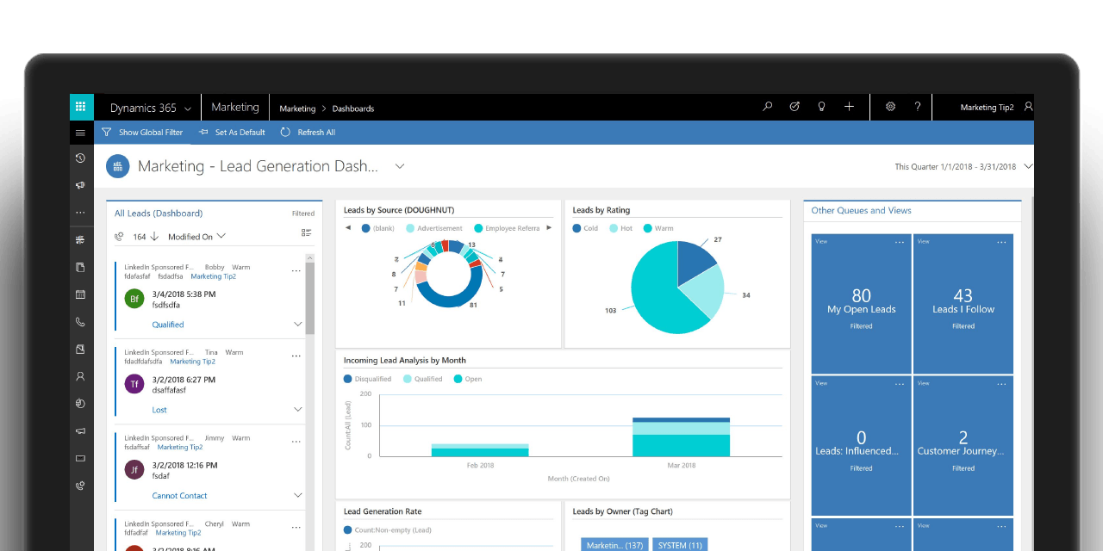Open recent items clock icon in sidebar
Image resolution: width=1103 pixels, height=551 pixels.
coord(81,158)
